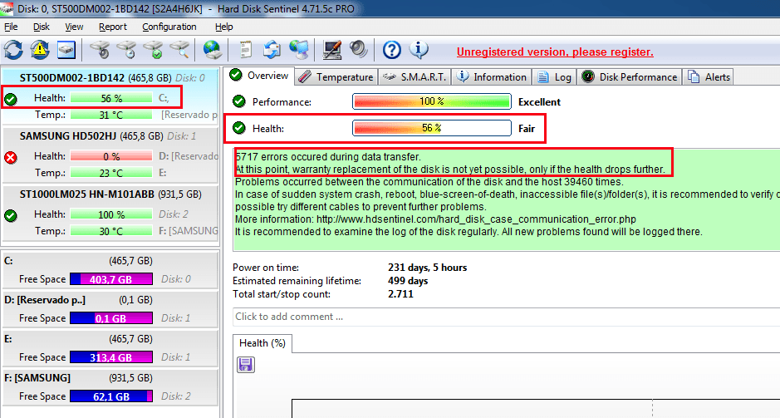
Task: Click the 23 °C temperature bar
Action: [x=111, y=173]
